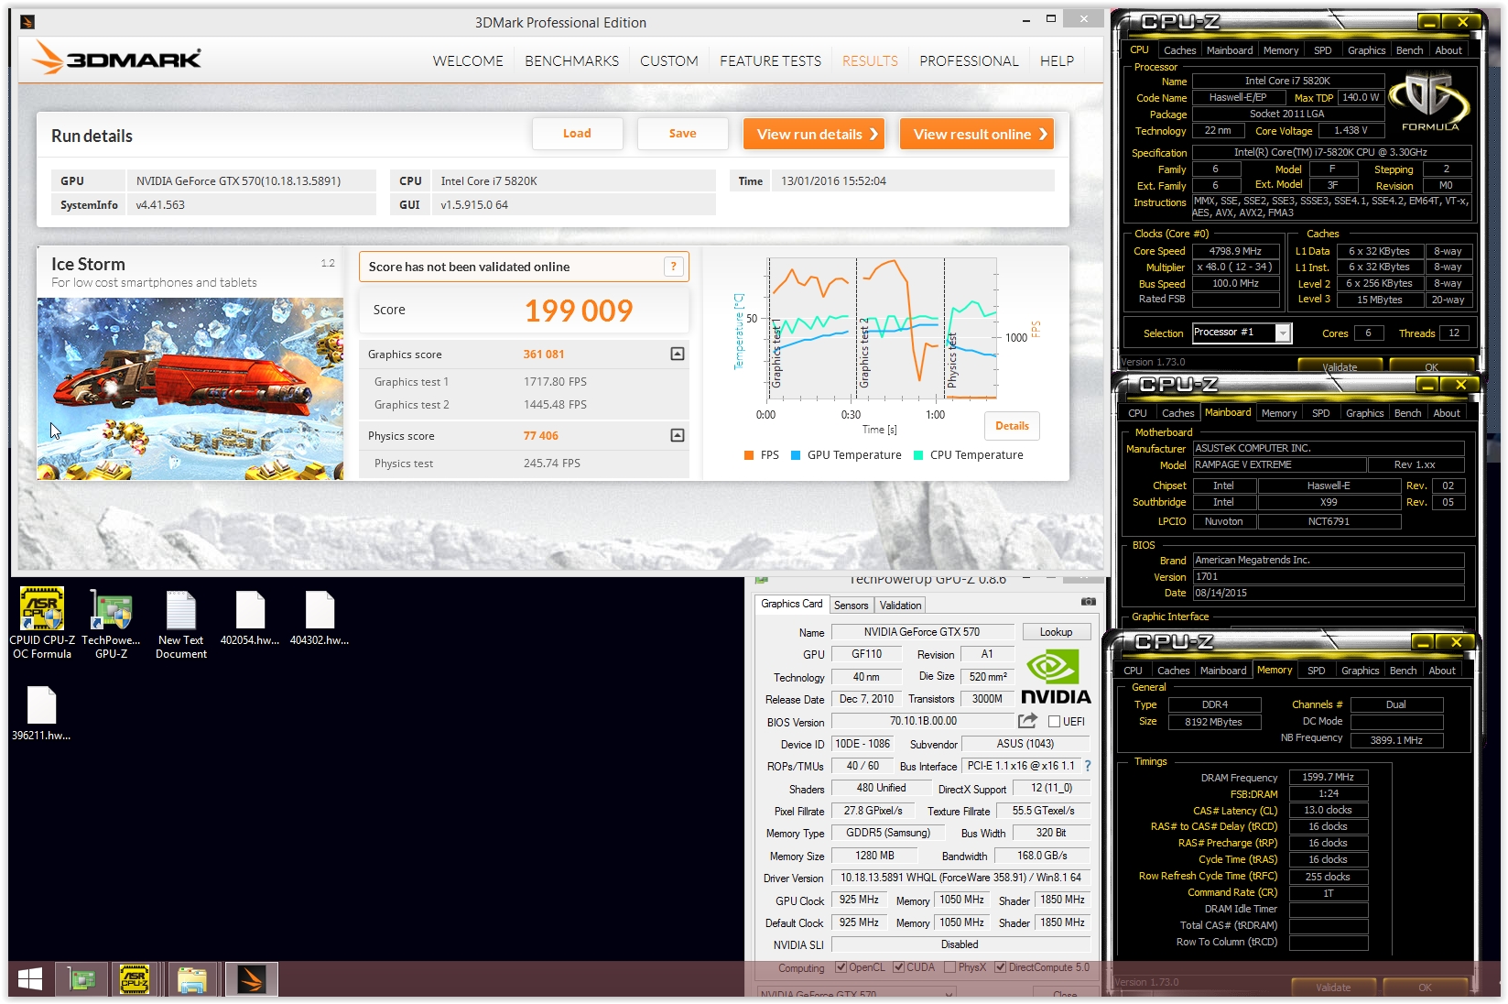
Task: Switch to 3DMark from the taskbar
Action: 251,980
